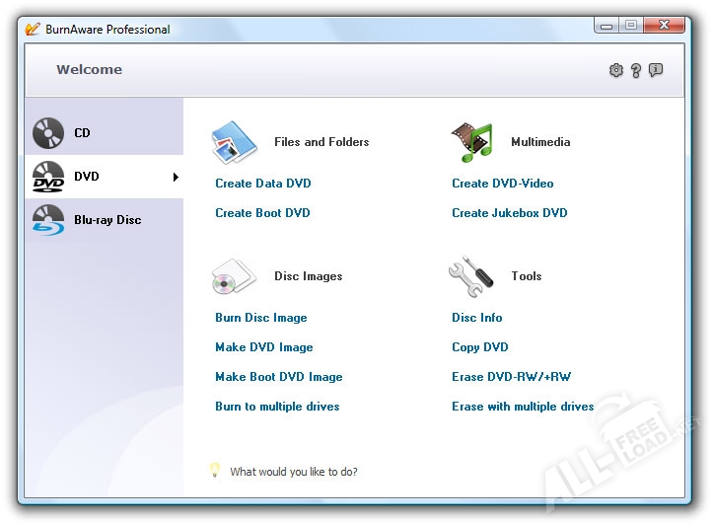Screen dimensions: 713x525
Task: Open Burn to multiple drives
Action: pyautogui.click(x=277, y=407)
